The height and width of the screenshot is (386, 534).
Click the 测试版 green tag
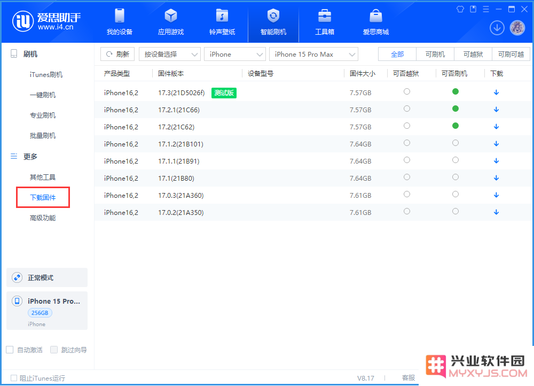click(224, 92)
